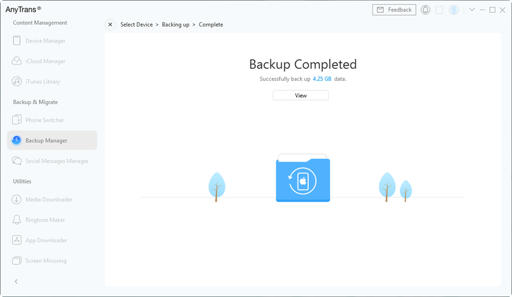This screenshot has width=512, height=297.
Task: Go to Backing up breadcrumb
Action: [176, 24]
